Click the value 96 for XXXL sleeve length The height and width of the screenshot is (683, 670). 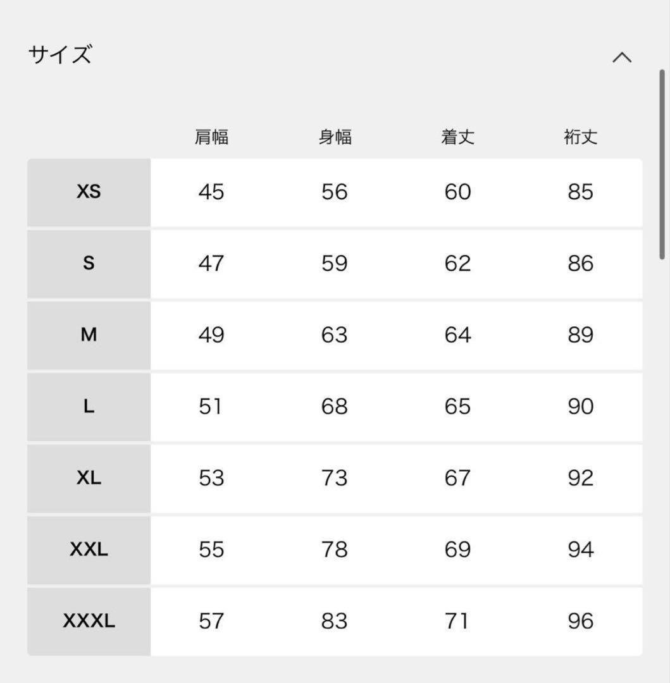point(580,621)
